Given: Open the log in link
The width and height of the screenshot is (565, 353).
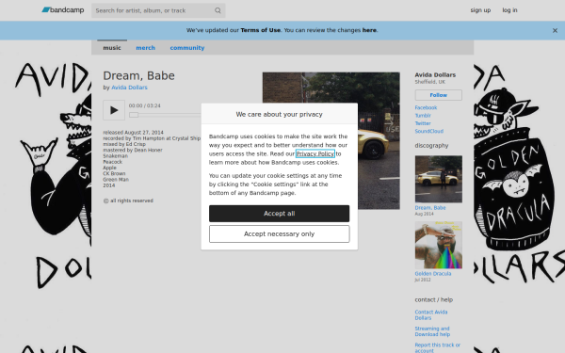Looking at the screenshot, I should [509, 10].
